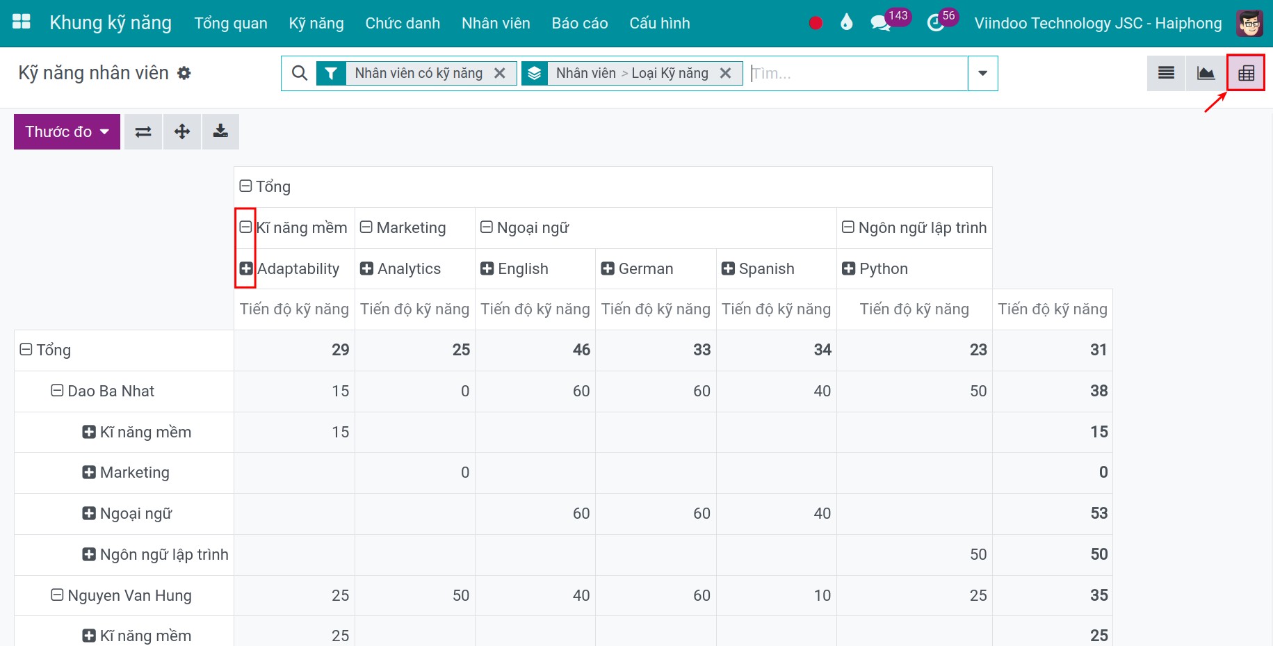Open company switcher Viindoo Technology JSC - Haiphong
The height and width of the screenshot is (646, 1273).
[x=1098, y=23]
